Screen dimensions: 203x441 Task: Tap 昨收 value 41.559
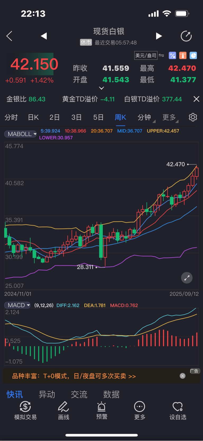click(x=116, y=68)
